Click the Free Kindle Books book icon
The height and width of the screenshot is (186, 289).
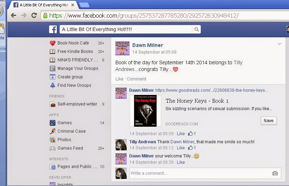pyautogui.click(x=52, y=52)
